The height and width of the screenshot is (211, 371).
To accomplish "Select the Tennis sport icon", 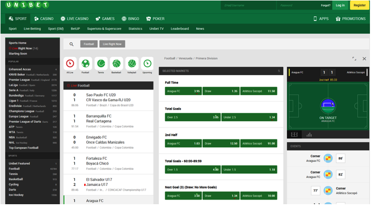I will click(x=101, y=64).
